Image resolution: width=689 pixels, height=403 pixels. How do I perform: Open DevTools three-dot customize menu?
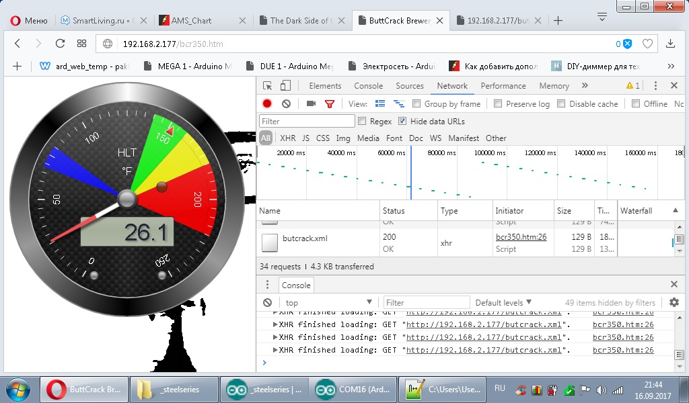point(657,86)
